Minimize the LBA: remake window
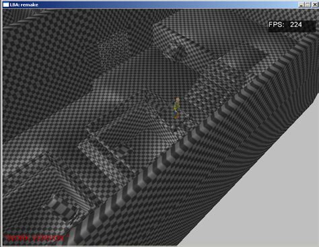The width and height of the screenshot is (319, 247). pyautogui.click(x=302, y=5)
